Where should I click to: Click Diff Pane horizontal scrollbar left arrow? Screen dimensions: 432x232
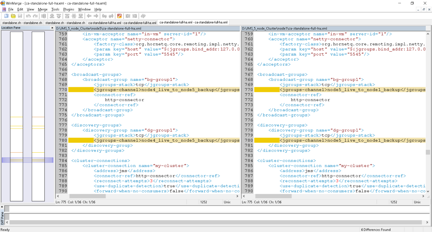7,222
